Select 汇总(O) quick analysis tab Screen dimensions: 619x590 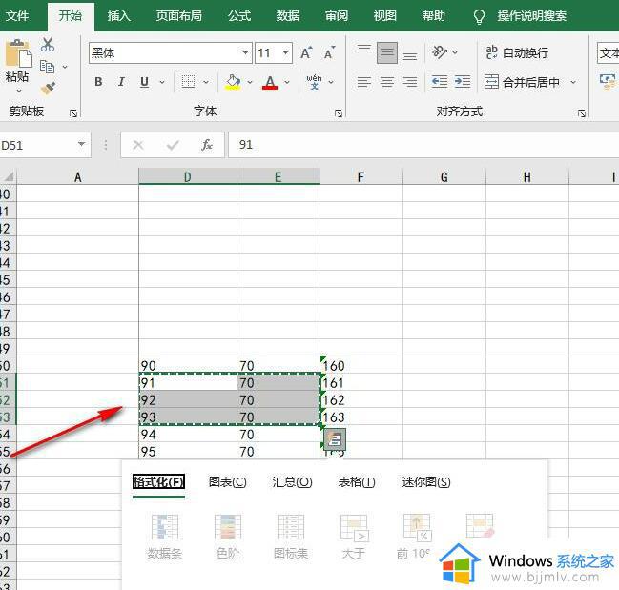[x=292, y=482]
